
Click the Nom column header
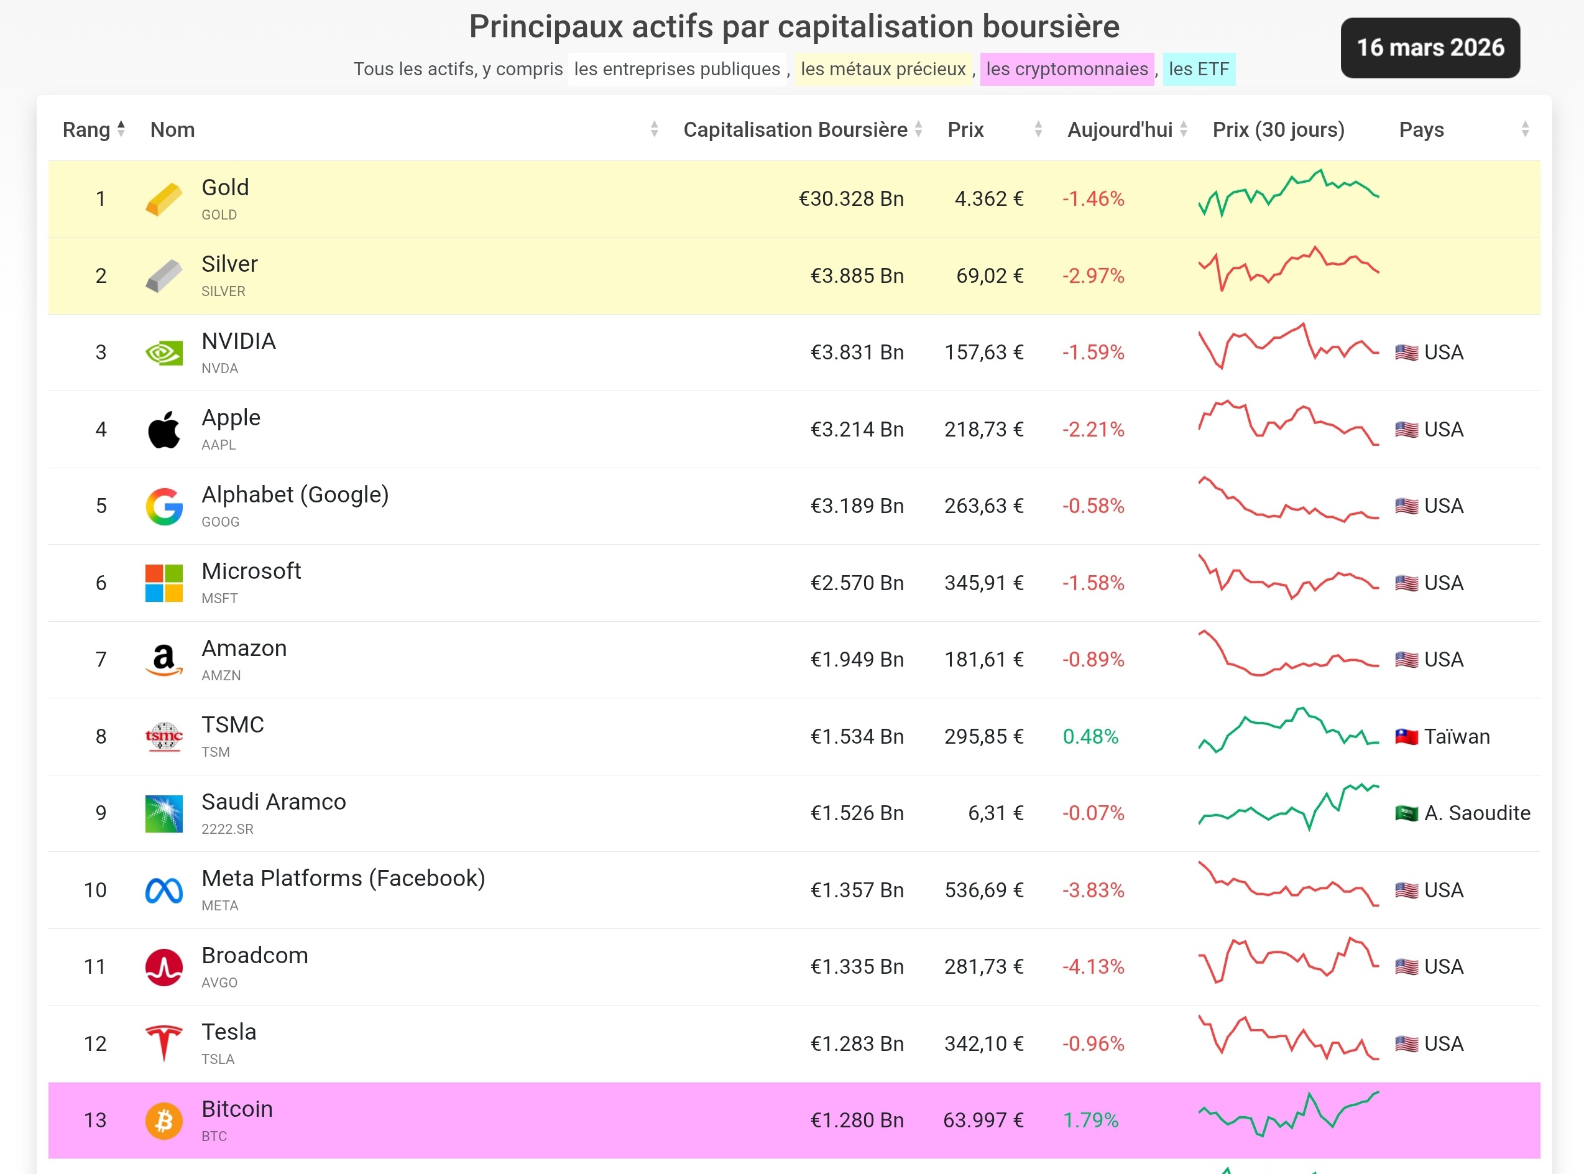pos(173,129)
